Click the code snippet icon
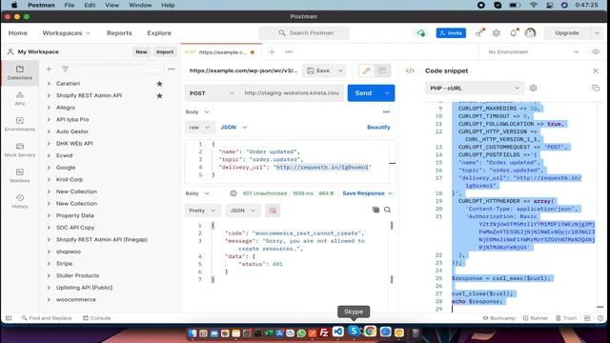This screenshot has height=343, width=610. [x=410, y=71]
